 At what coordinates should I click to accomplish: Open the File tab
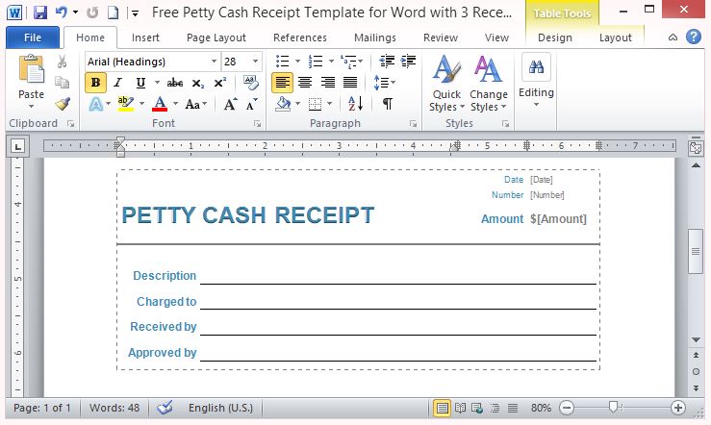[33, 37]
